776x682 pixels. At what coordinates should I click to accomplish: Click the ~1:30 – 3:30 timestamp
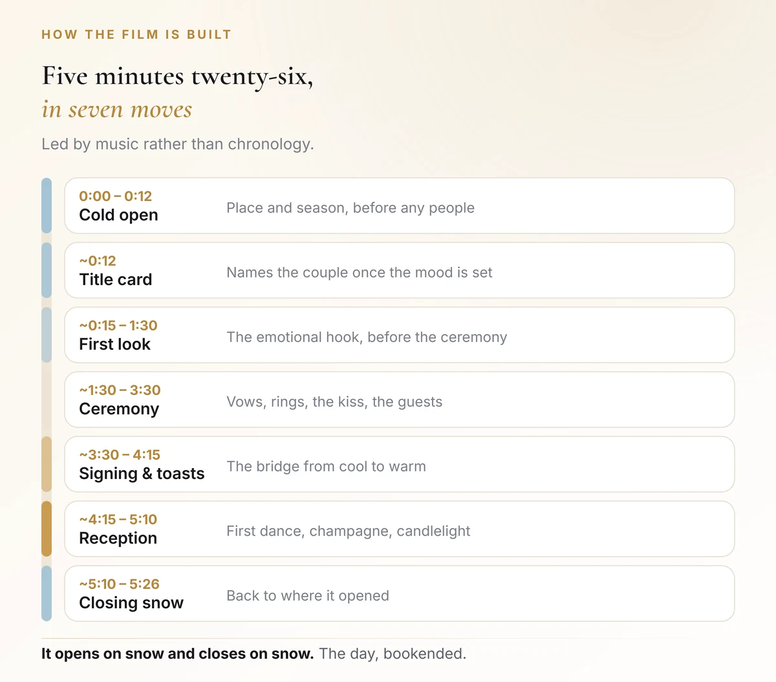pyautogui.click(x=120, y=390)
